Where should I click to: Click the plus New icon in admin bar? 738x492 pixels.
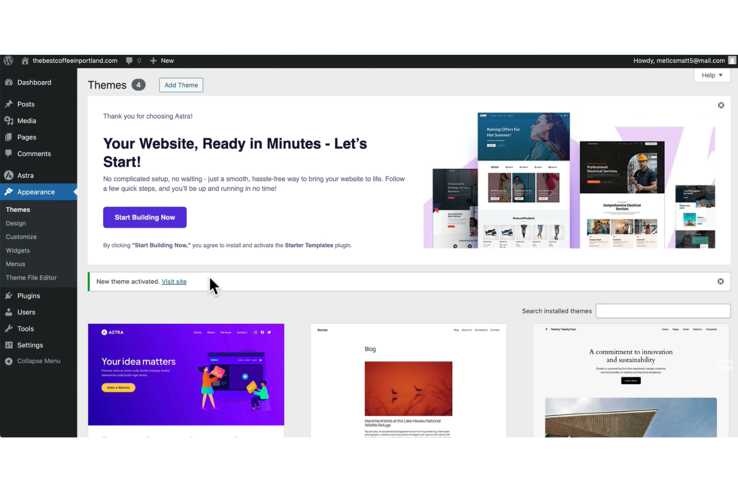[x=153, y=60]
